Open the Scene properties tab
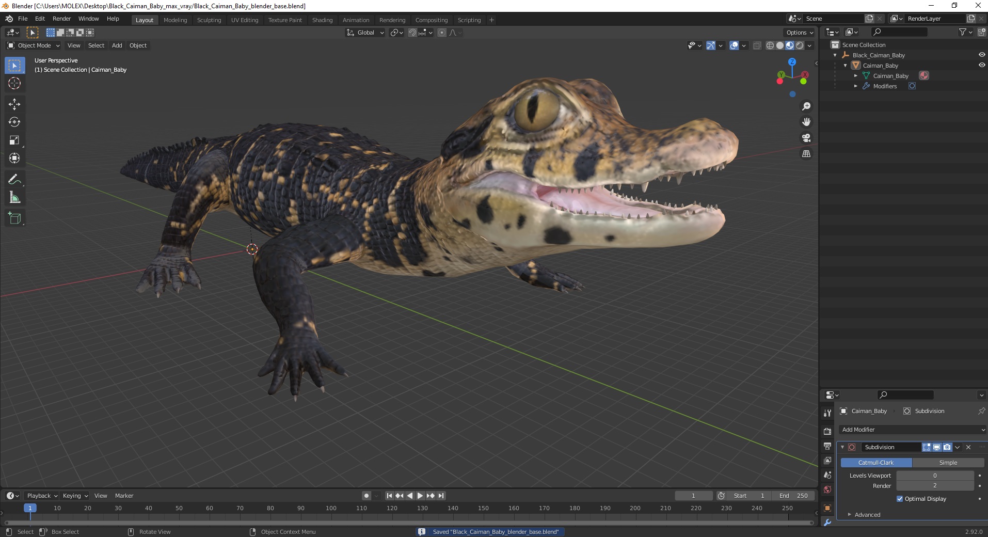Viewport: 988px width, 537px height. click(x=827, y=475)
